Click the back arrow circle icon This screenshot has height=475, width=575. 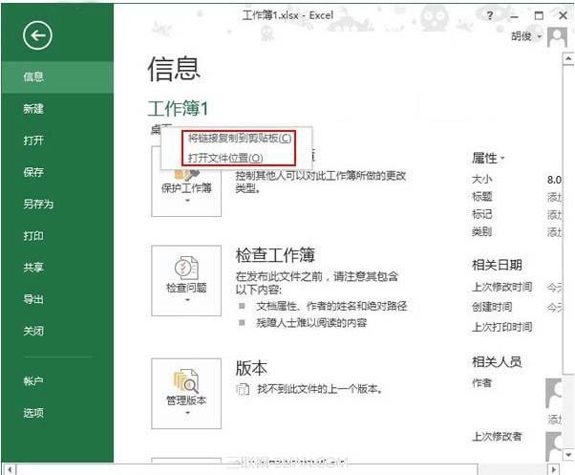(x=37, y=35)
